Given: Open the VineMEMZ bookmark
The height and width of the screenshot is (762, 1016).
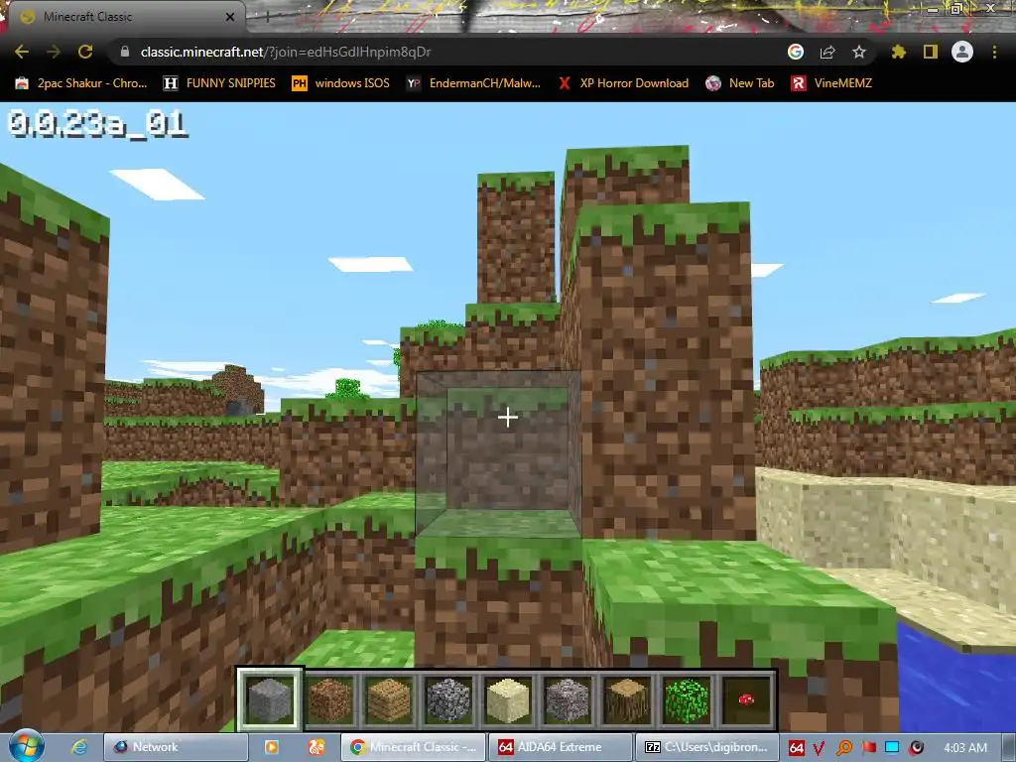Looking at the screenshot, I should coord(831,83).
